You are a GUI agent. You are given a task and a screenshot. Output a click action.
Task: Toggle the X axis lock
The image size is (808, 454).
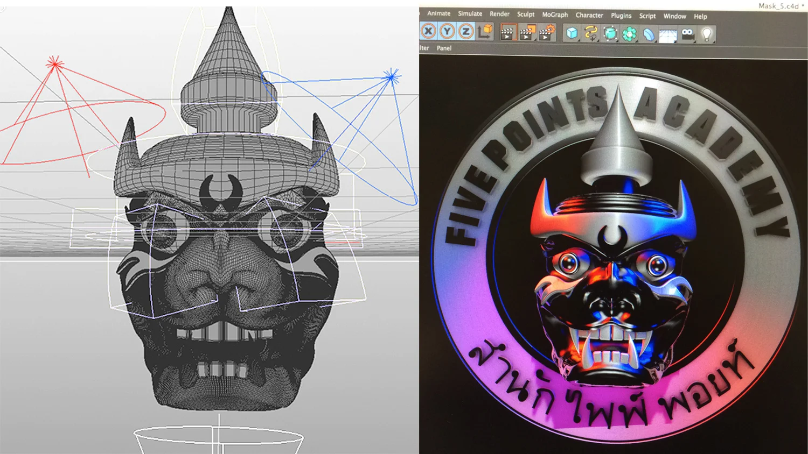click(428, 31)
